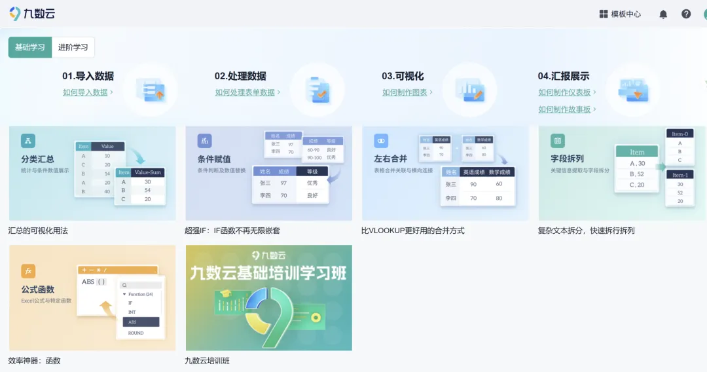Screen dimensions: 707x372
Task: Click the 超强IF：IF函数不再无限嵌套 caption
Action: click(x=232, y=231)
